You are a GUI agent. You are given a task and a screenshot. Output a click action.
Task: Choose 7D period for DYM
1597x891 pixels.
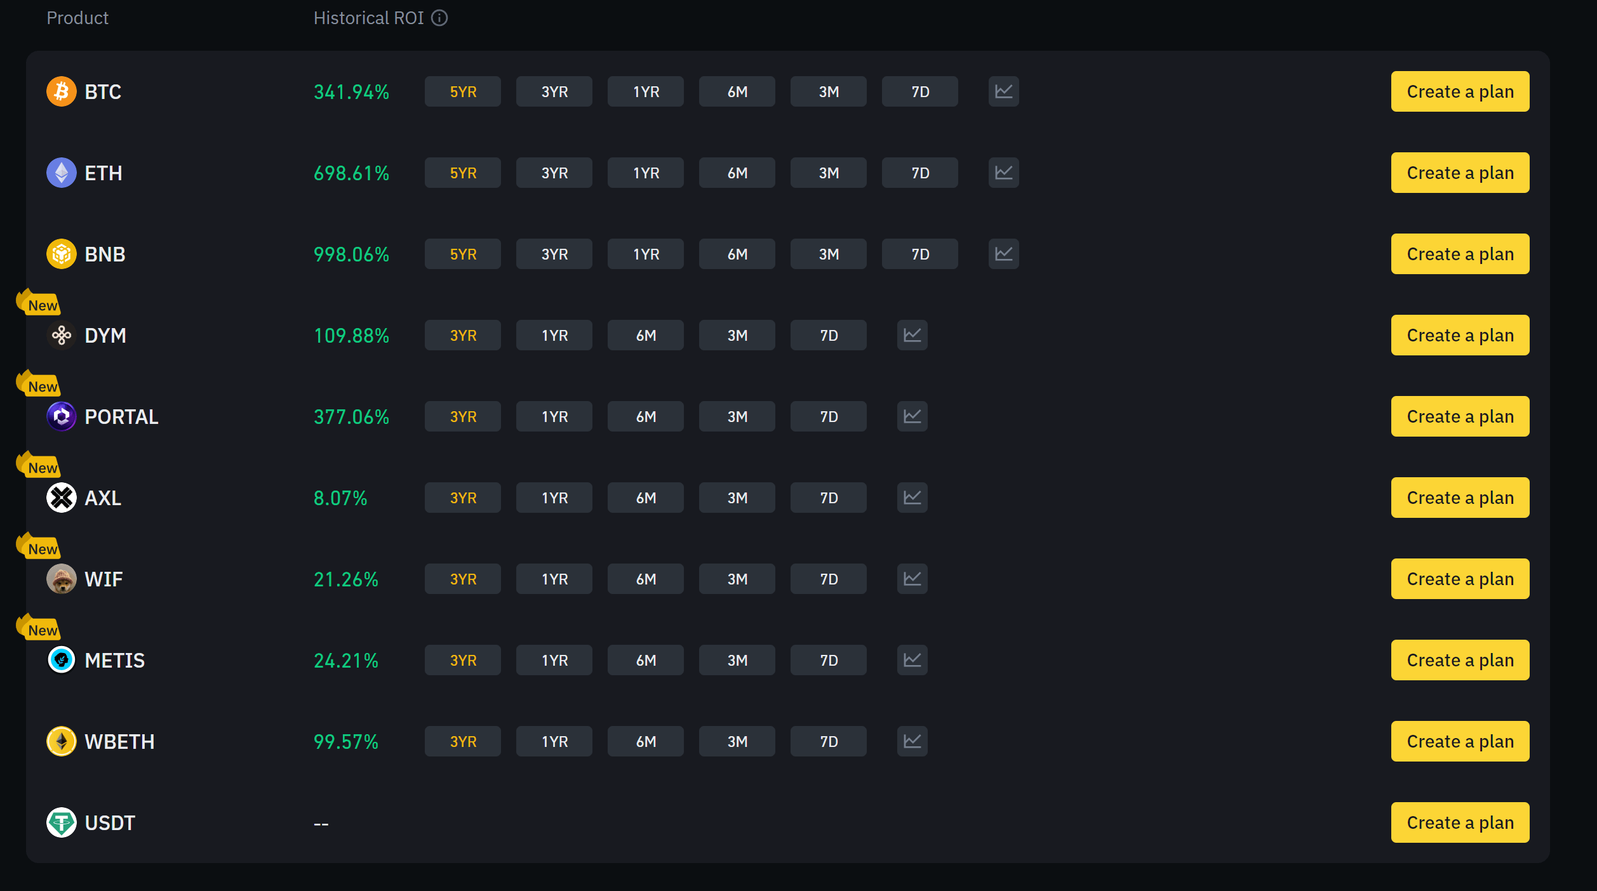(829, 335)
